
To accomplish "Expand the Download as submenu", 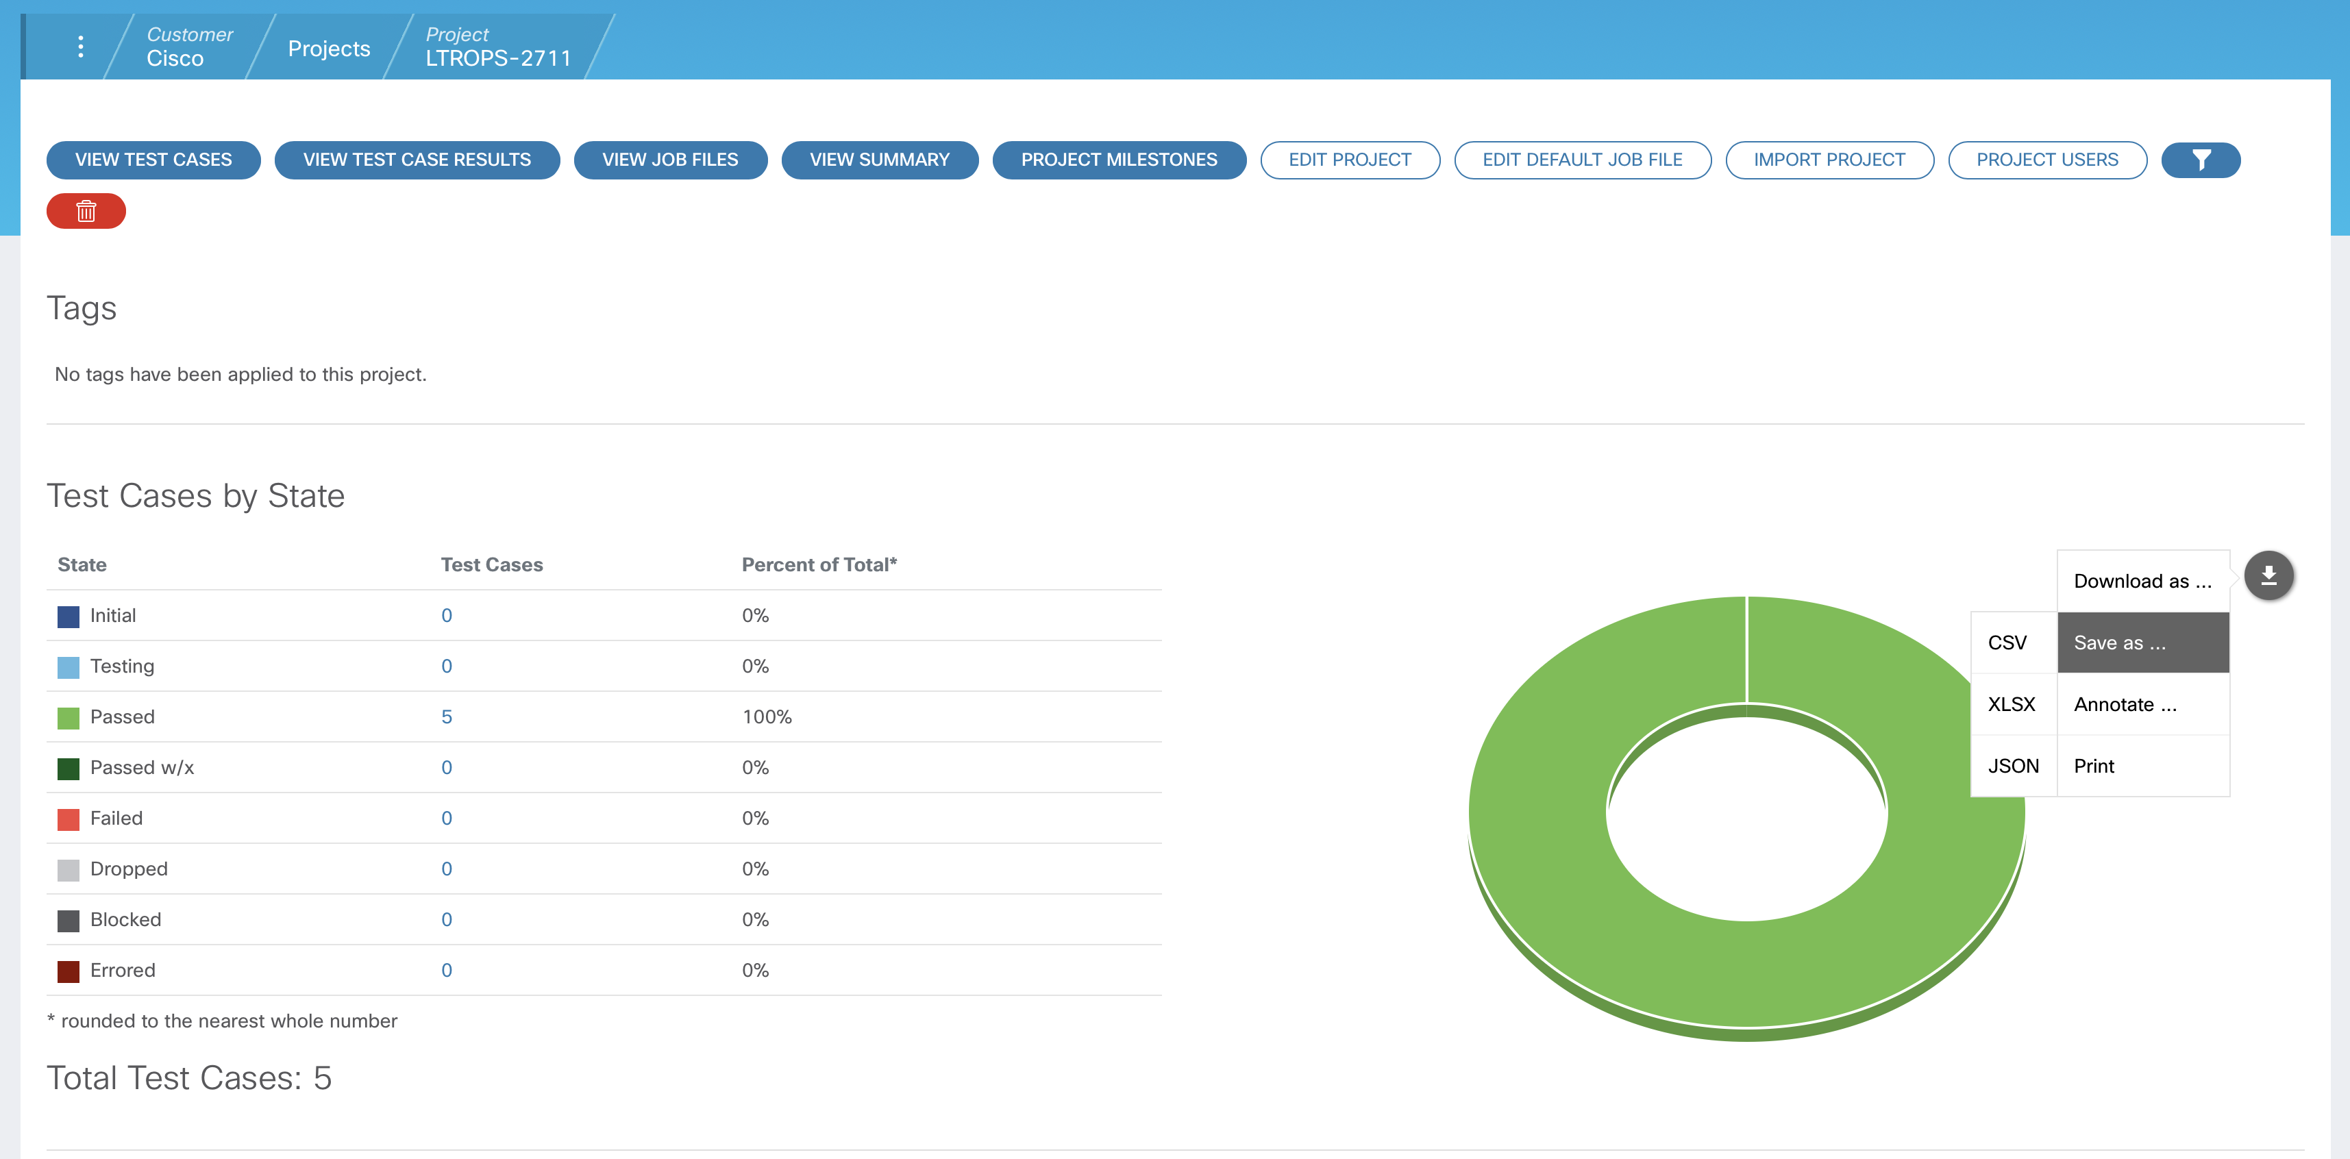I will pyautogui.click(x=2141, y=582).
